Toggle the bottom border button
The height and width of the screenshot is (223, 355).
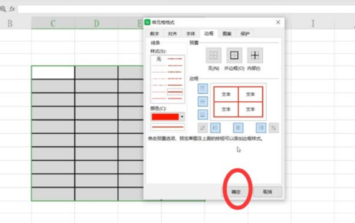tap(203, 114)
